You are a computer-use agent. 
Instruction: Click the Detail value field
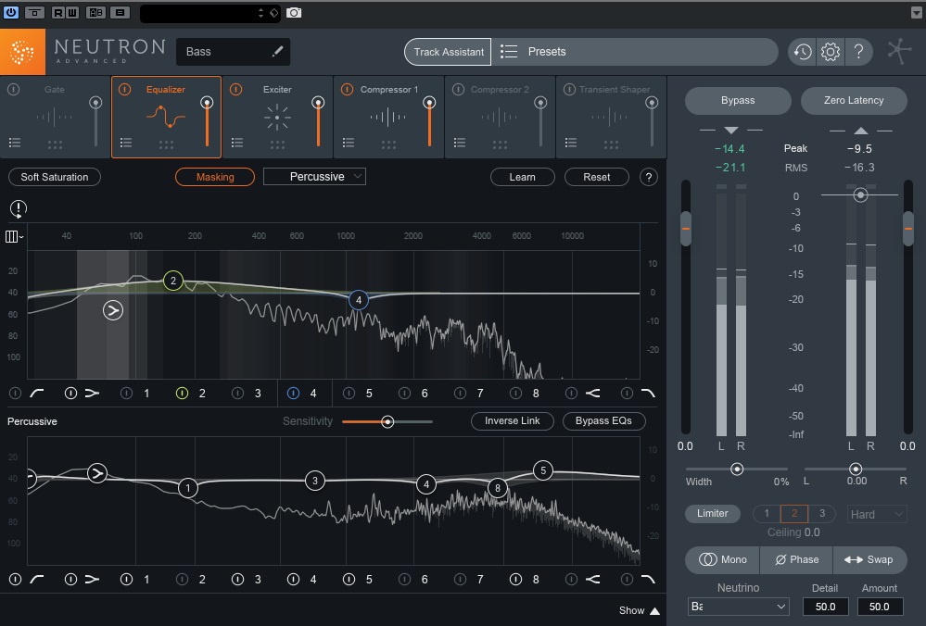pyautogui.click(x=825, y=607)
